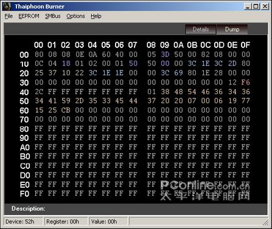Screen dimensions: 272x229
Task: Select byte 28 in row 20
Action: (x=218, y=73)
